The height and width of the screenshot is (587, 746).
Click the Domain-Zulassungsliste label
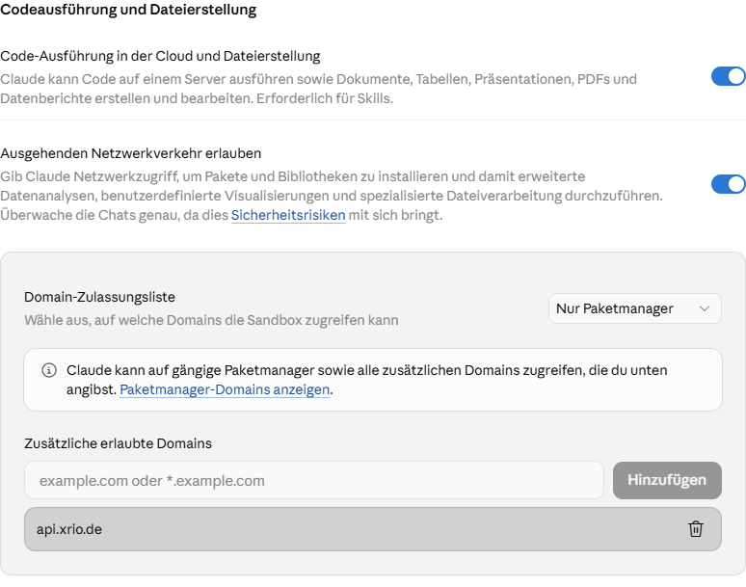pos(99,297)
